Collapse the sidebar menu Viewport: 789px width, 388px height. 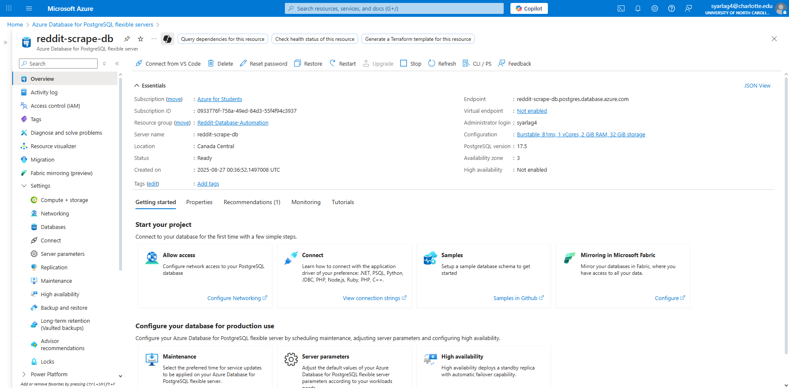click(x=117, y=64)
